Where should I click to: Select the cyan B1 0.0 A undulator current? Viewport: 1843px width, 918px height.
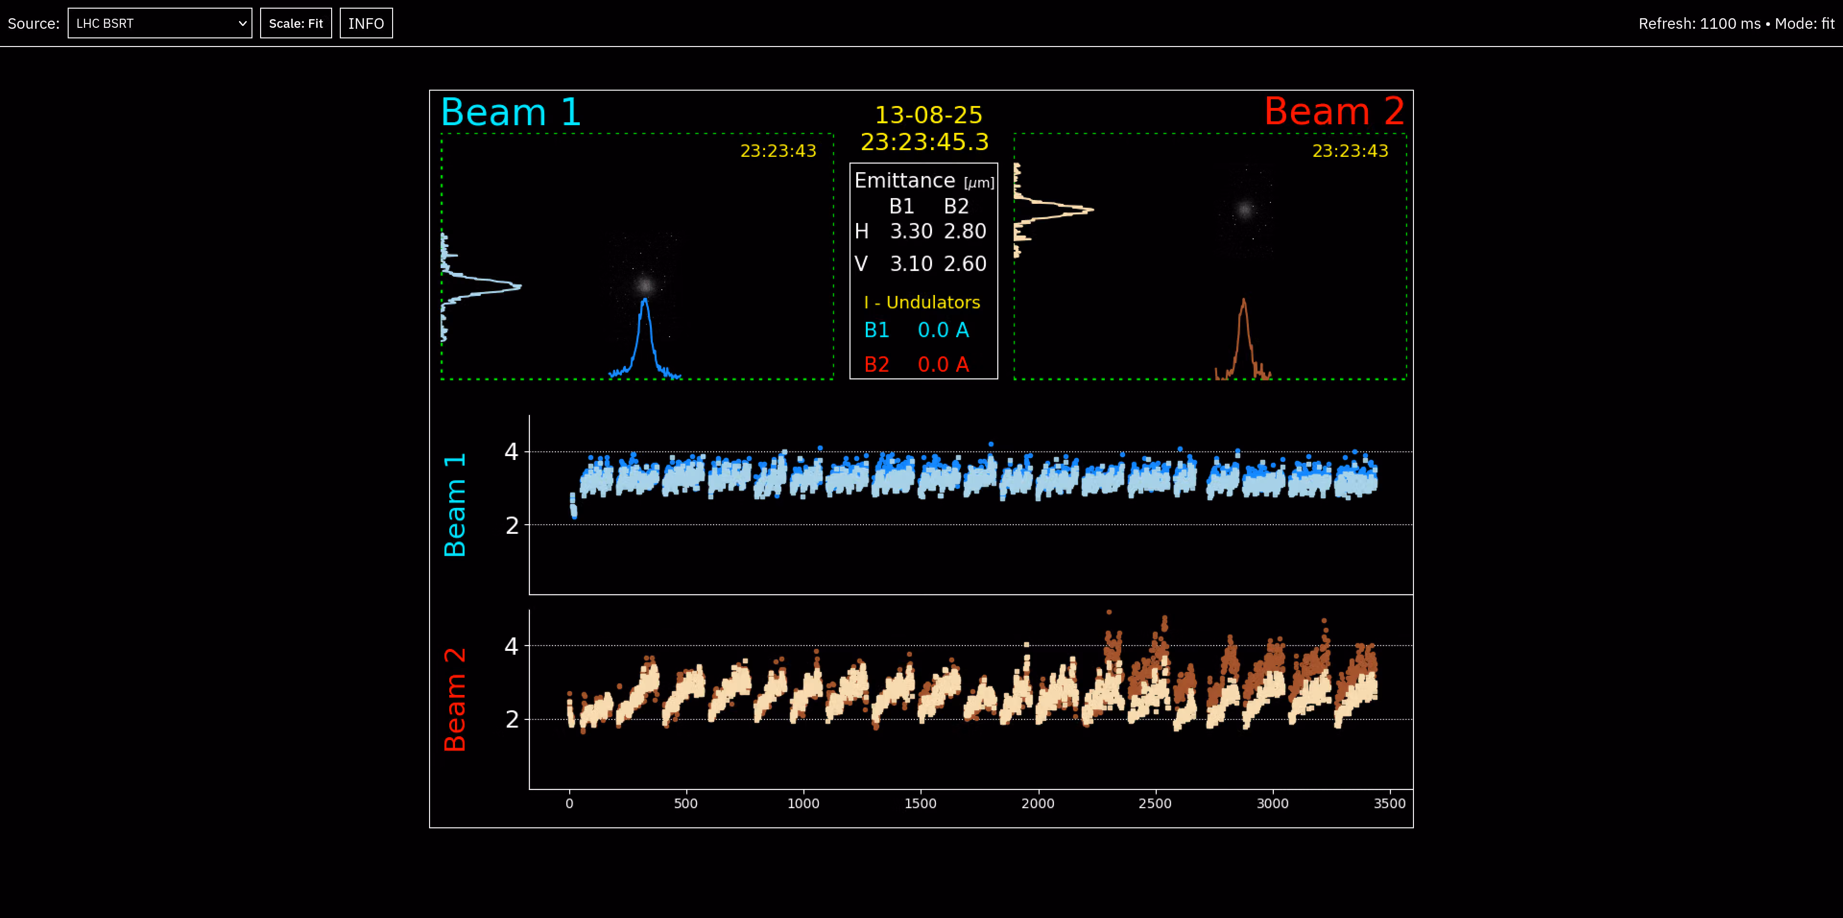[x=917, y=330]
